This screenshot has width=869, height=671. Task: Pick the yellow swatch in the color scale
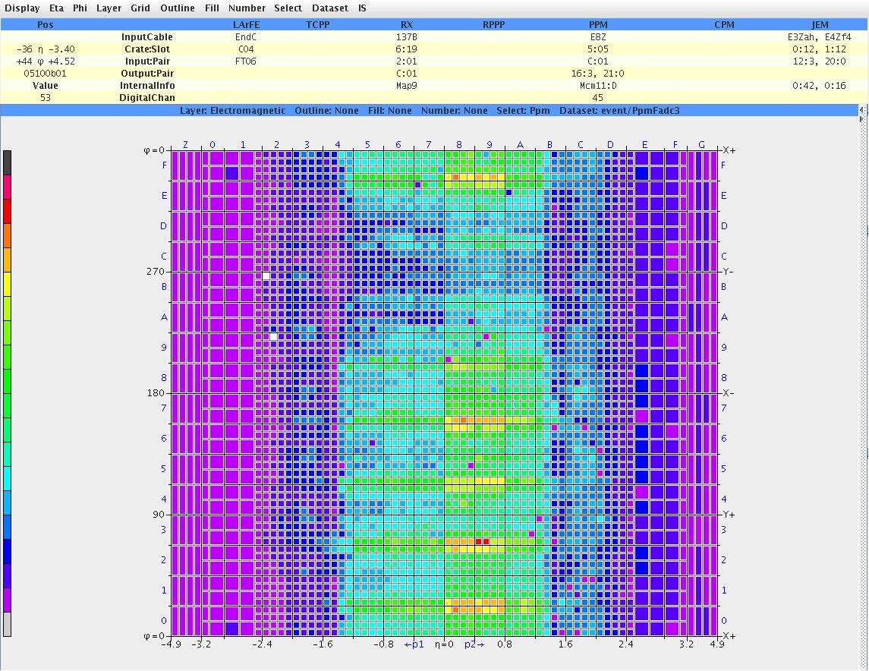[x=8, y=284]
